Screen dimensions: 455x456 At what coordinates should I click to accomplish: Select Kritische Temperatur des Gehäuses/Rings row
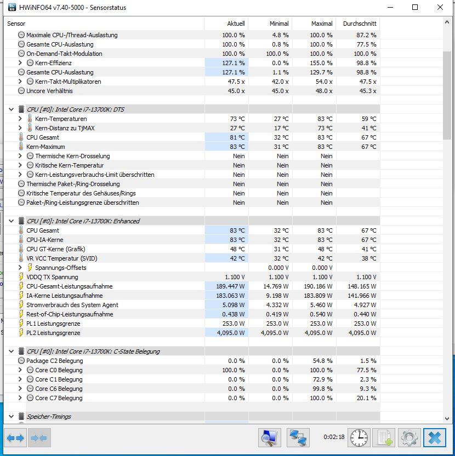point(192,193)
